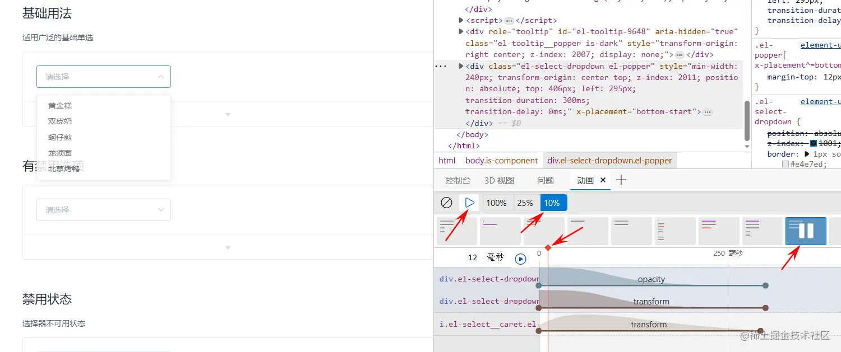
Task: Click the i.el-select__caret transform animation bar
Action: pyautogui.click(x=649, y=325)
